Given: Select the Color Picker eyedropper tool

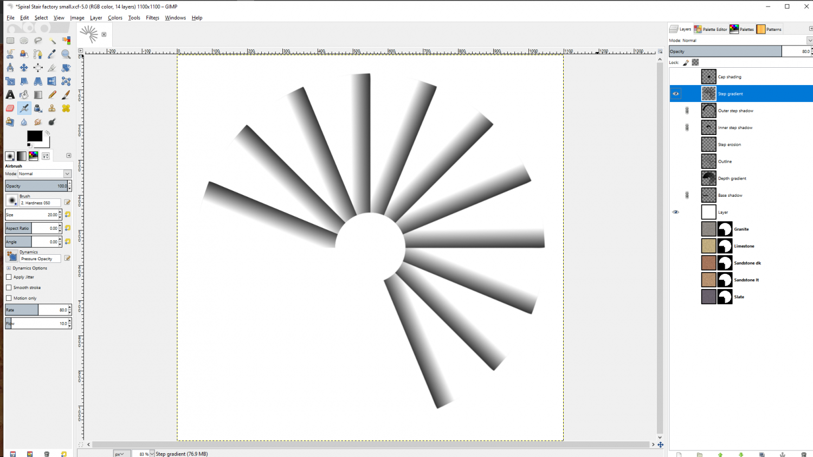Looking at the screenshot, I should point(52,54).
